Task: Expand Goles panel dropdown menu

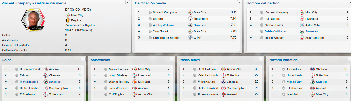Action: click(83, 59)
